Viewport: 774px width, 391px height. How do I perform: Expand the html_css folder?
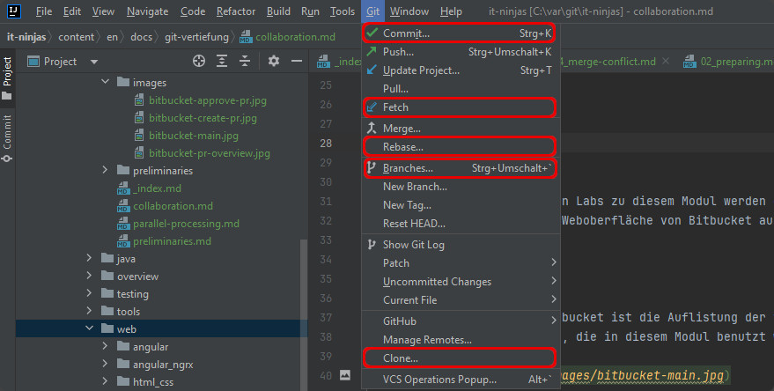tap(105, 381)
